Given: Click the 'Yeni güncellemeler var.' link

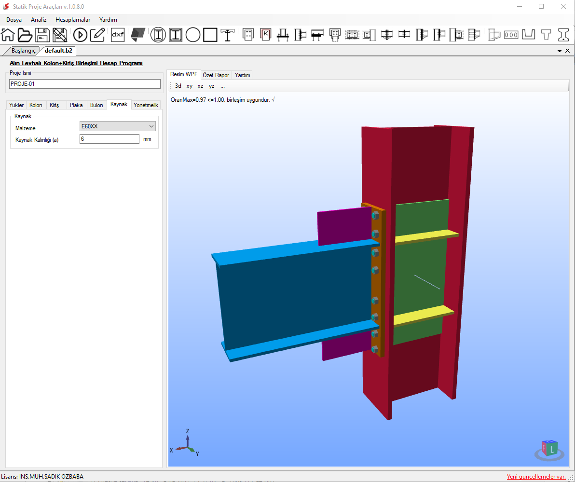Looking at the screenshot, I should click(x=536, y=477).
